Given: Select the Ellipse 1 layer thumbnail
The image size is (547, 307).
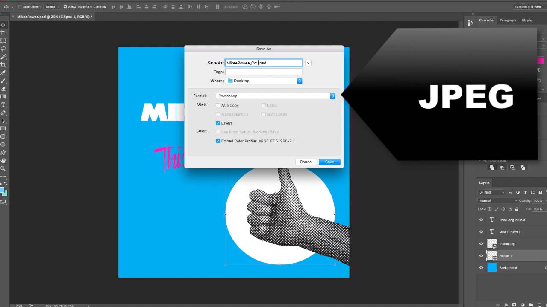Looking at the screenshot, I should [x=492, y=256].
